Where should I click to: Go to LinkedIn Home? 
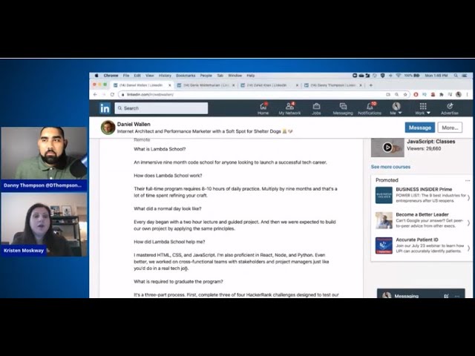[x=263, y=109]
